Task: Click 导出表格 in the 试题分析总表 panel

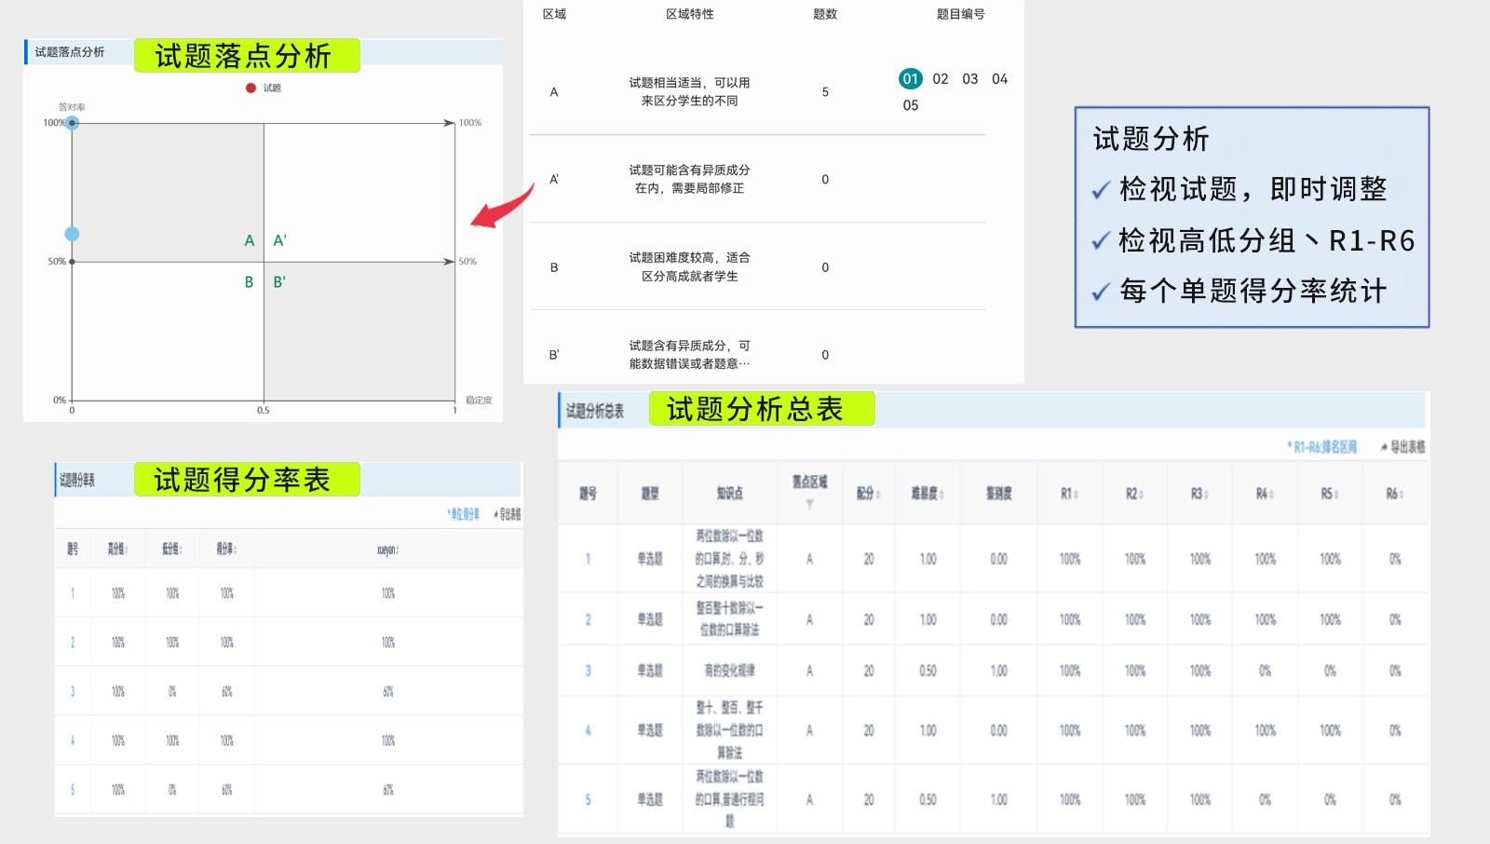Action: 1403,447
